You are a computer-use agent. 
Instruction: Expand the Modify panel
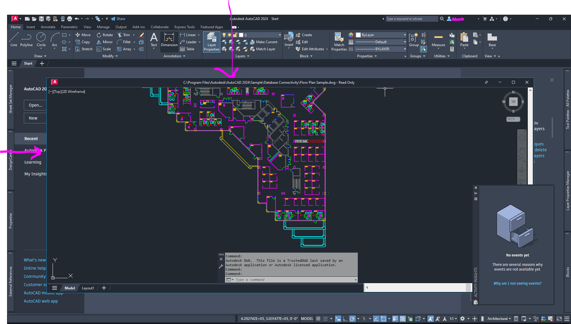pos(110,56)
